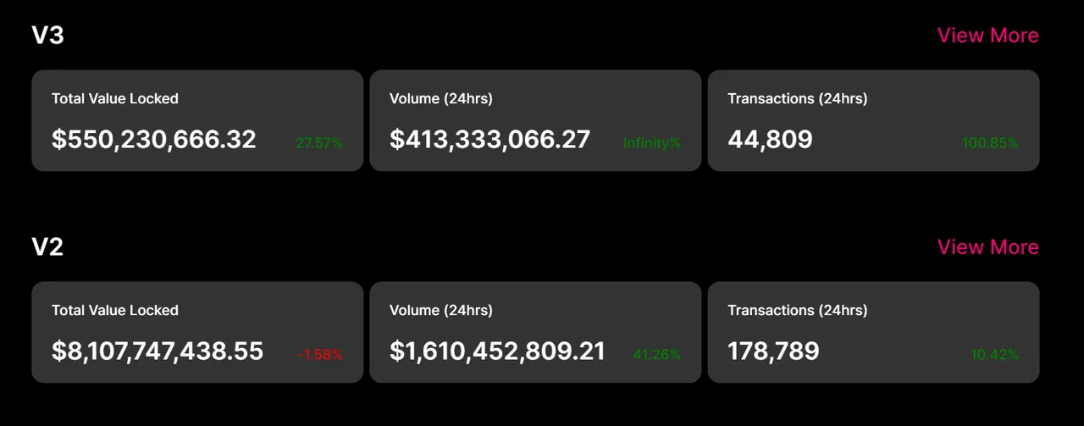Click the Infinity% change indicator

(652, 143)
